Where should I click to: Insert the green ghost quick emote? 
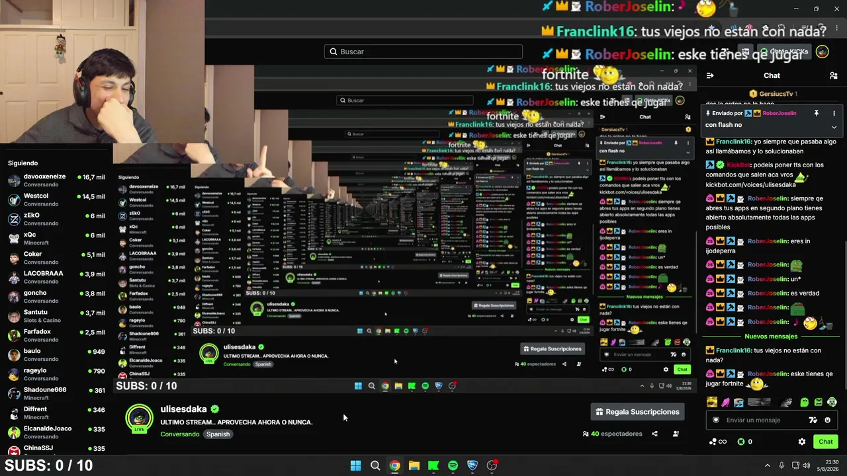pyautogui.click(x=805, y=402)
